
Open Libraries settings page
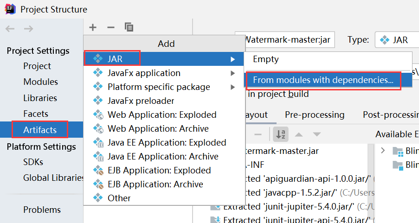40,98
